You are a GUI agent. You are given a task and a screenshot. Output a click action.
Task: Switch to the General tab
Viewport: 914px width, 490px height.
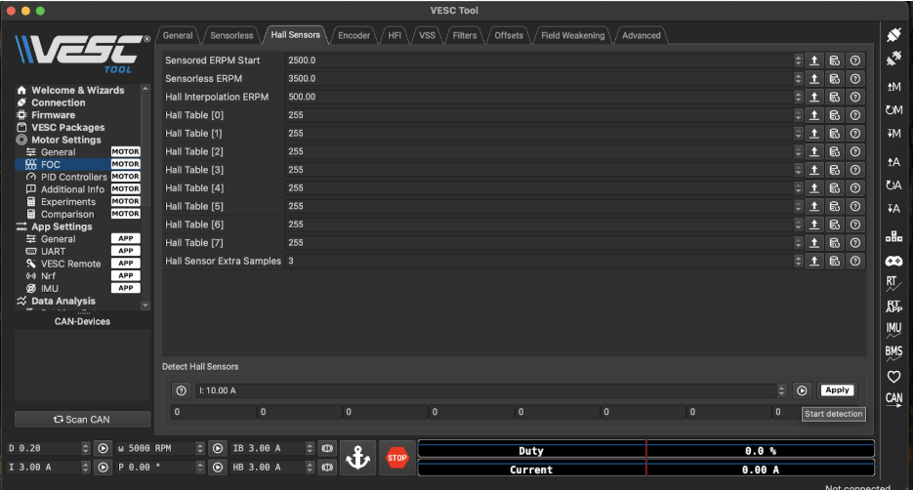coord(178,35)
